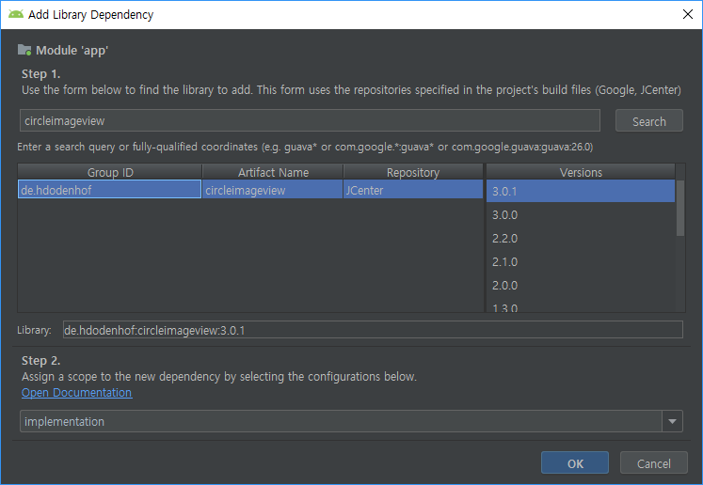Choose version 2.1.0
Screen dimensions: 703x485
tap(581, 261)
